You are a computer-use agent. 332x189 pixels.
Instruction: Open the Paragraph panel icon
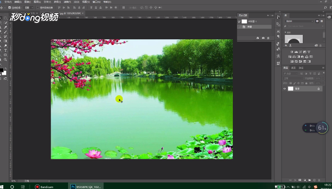point(278,36)
